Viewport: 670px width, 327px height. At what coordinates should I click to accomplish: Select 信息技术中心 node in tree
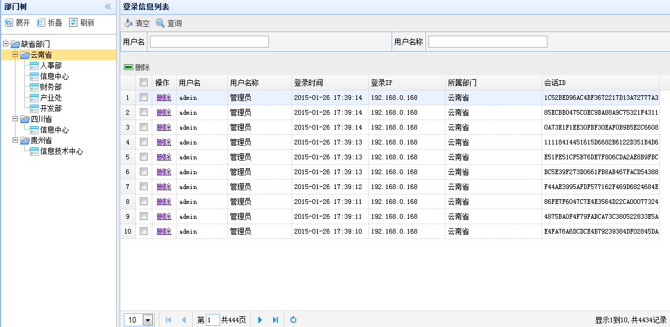[x=61, y=151]
